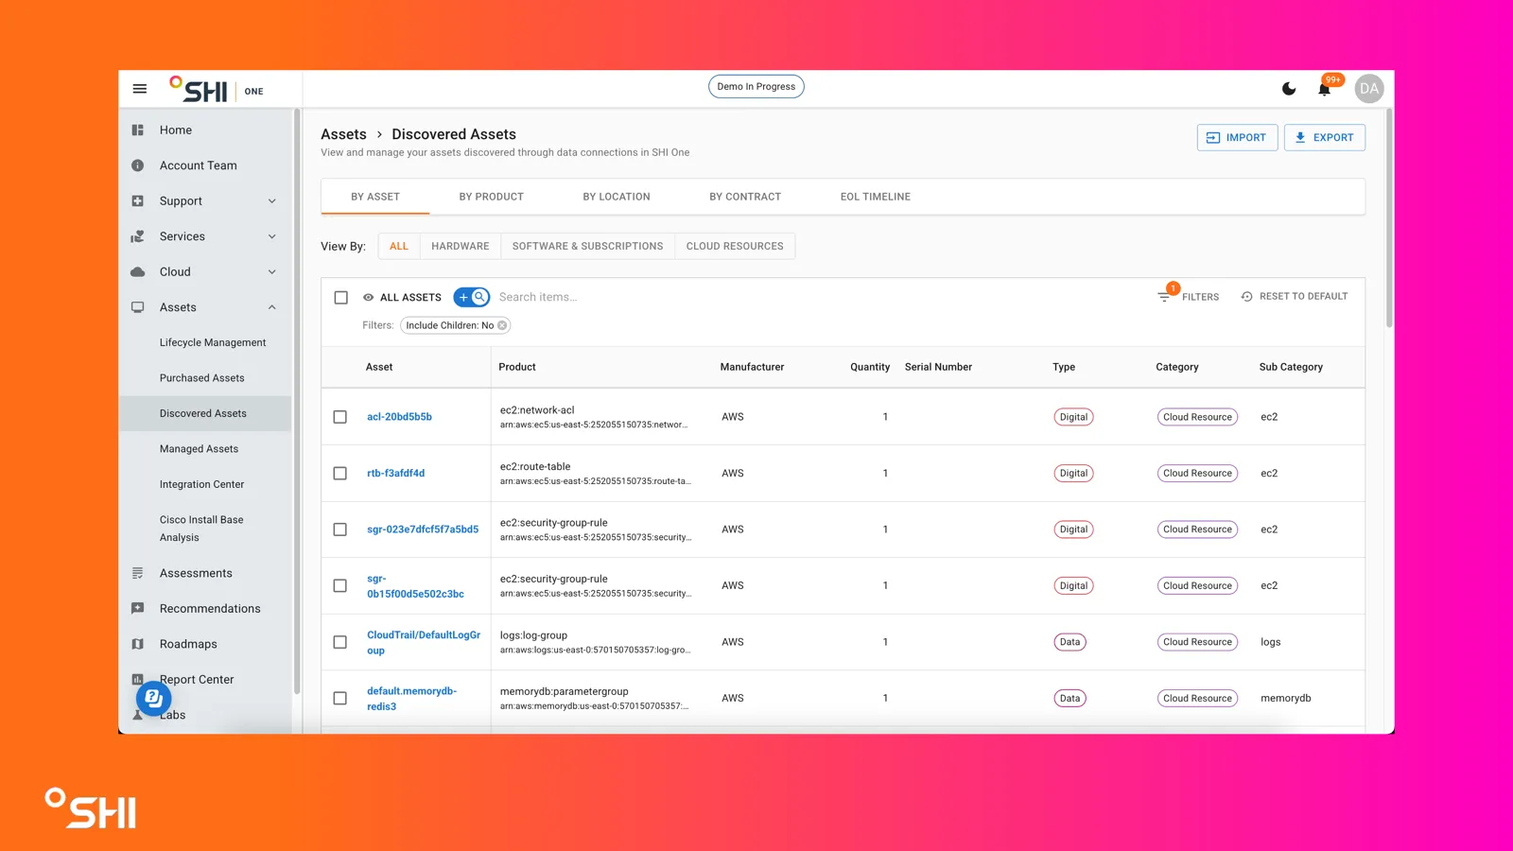The width and height of the screenshot is (1513, 851).
Task: Open the rtb-f3afdf4d asset link
Action: 395,474
